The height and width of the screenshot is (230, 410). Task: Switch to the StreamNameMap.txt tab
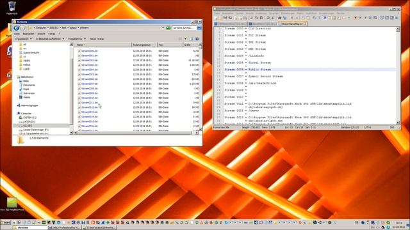[292, 24]
